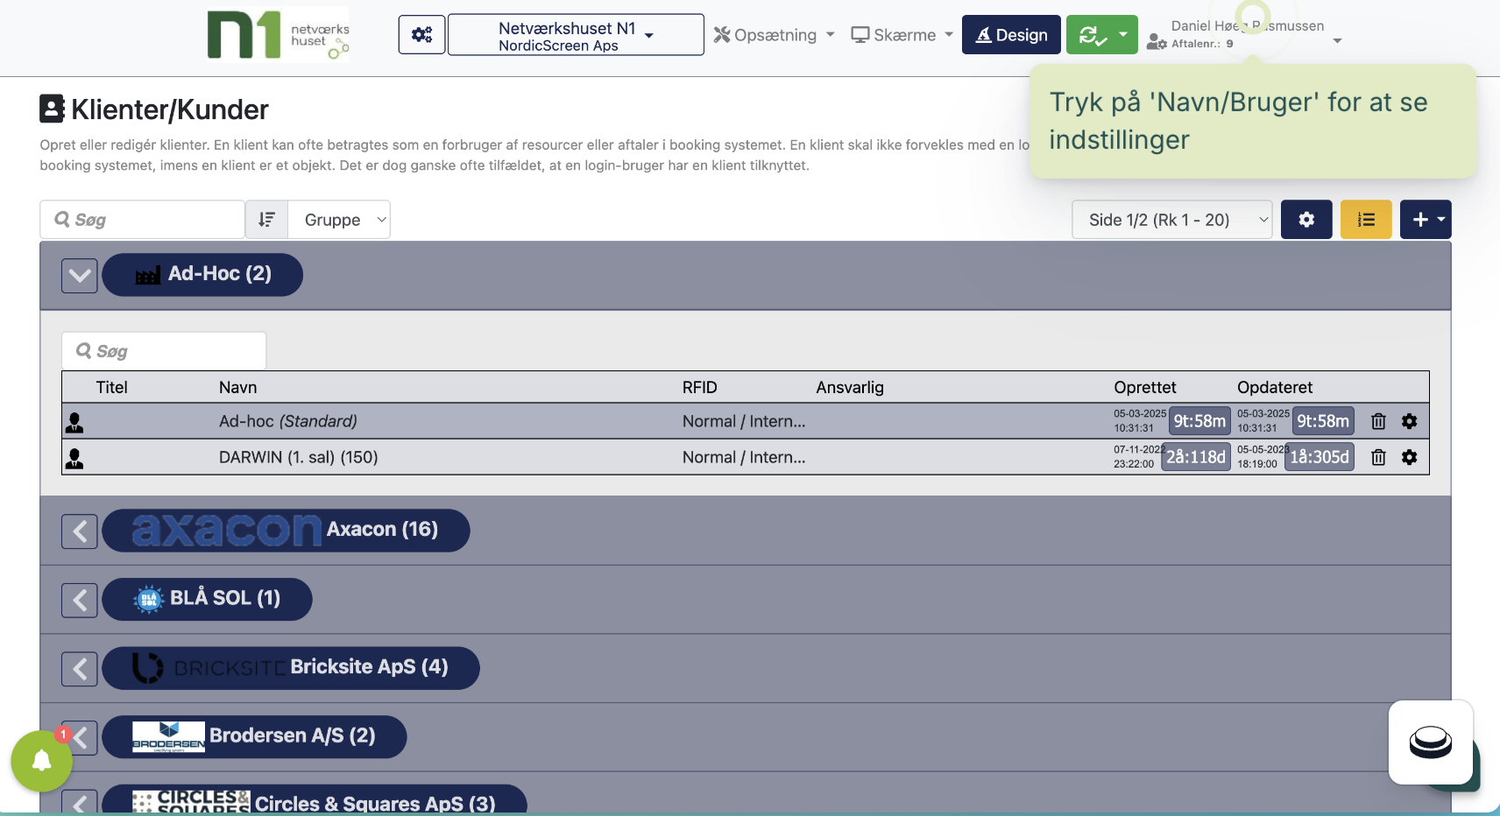
Task: Click the Bricksite ApS (4) group pill
Action: pos(291,668)
